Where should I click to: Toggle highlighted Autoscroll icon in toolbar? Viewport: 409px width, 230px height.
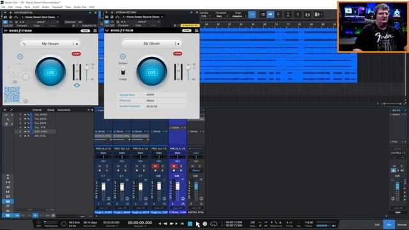[270, 15]
